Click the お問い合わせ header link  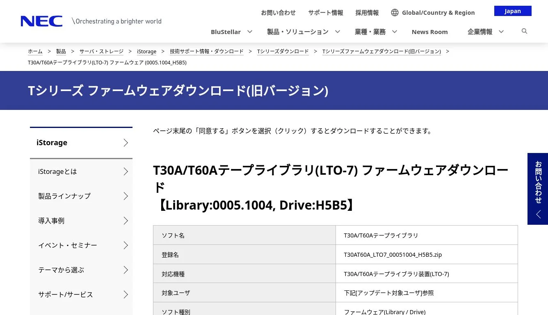[278, 13]
